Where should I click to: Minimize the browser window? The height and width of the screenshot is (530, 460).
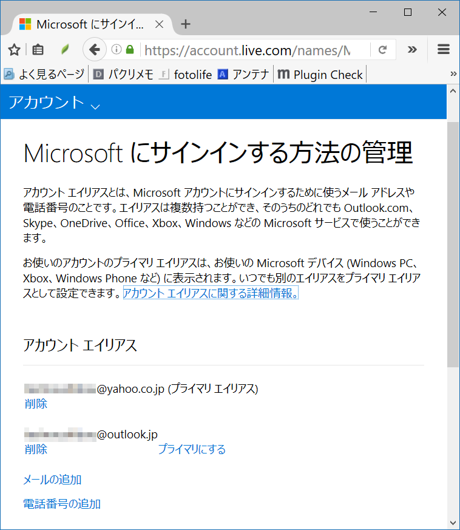(x=373, y=12)
